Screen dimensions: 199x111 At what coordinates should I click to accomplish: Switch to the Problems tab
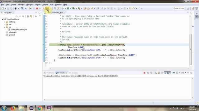tap(49, 73)
